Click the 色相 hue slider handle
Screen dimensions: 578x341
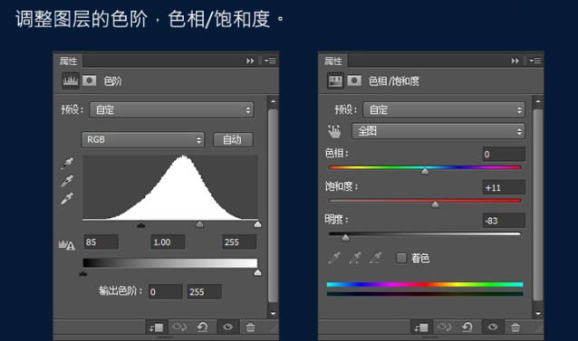point(425,171)
